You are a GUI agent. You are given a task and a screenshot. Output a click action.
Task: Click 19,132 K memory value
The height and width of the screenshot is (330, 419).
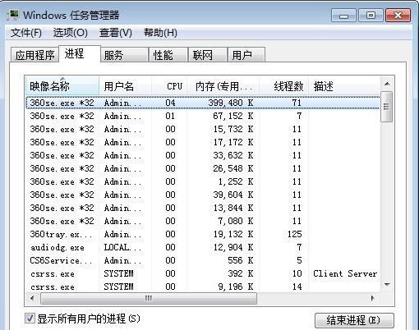pyautogui.click(x=233, y=234)
